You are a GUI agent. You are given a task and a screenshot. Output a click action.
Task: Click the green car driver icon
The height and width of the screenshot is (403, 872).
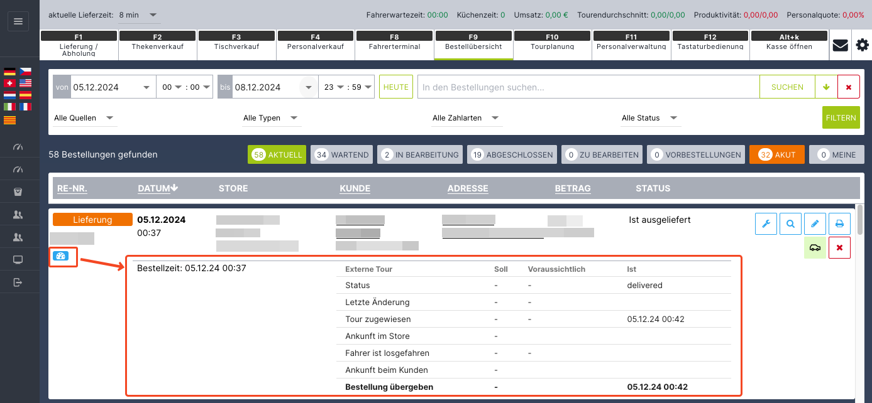815,248
